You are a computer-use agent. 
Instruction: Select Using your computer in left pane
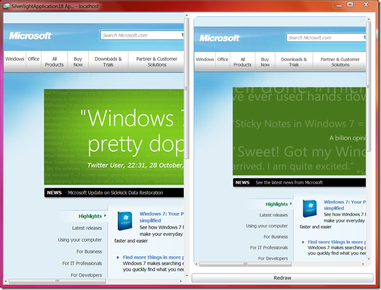80,240
